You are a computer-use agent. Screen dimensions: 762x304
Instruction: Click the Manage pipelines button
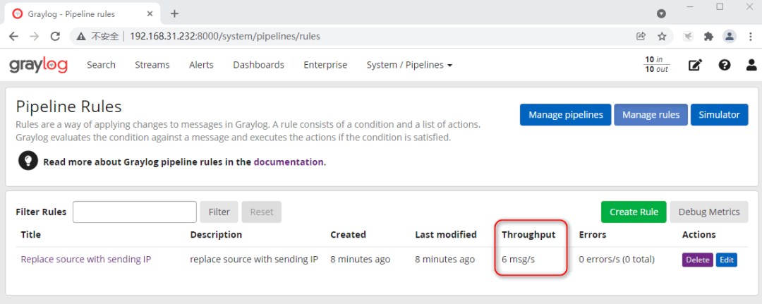pos(565,115)
